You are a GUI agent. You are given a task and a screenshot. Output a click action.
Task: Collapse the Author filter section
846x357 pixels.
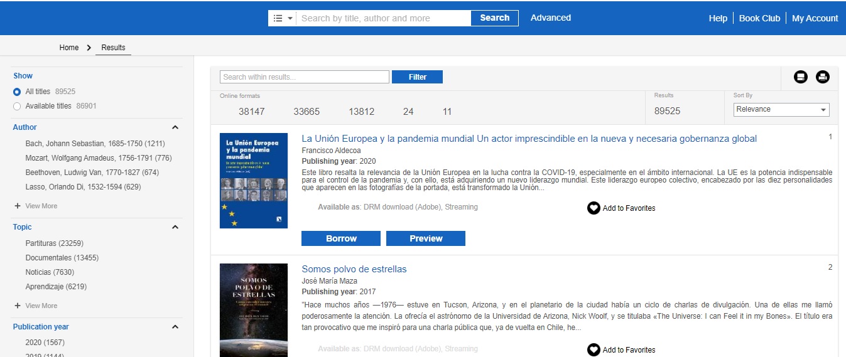coord(175,127)
